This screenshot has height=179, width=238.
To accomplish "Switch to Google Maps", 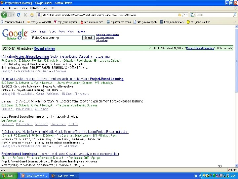I will pos(71,31).
